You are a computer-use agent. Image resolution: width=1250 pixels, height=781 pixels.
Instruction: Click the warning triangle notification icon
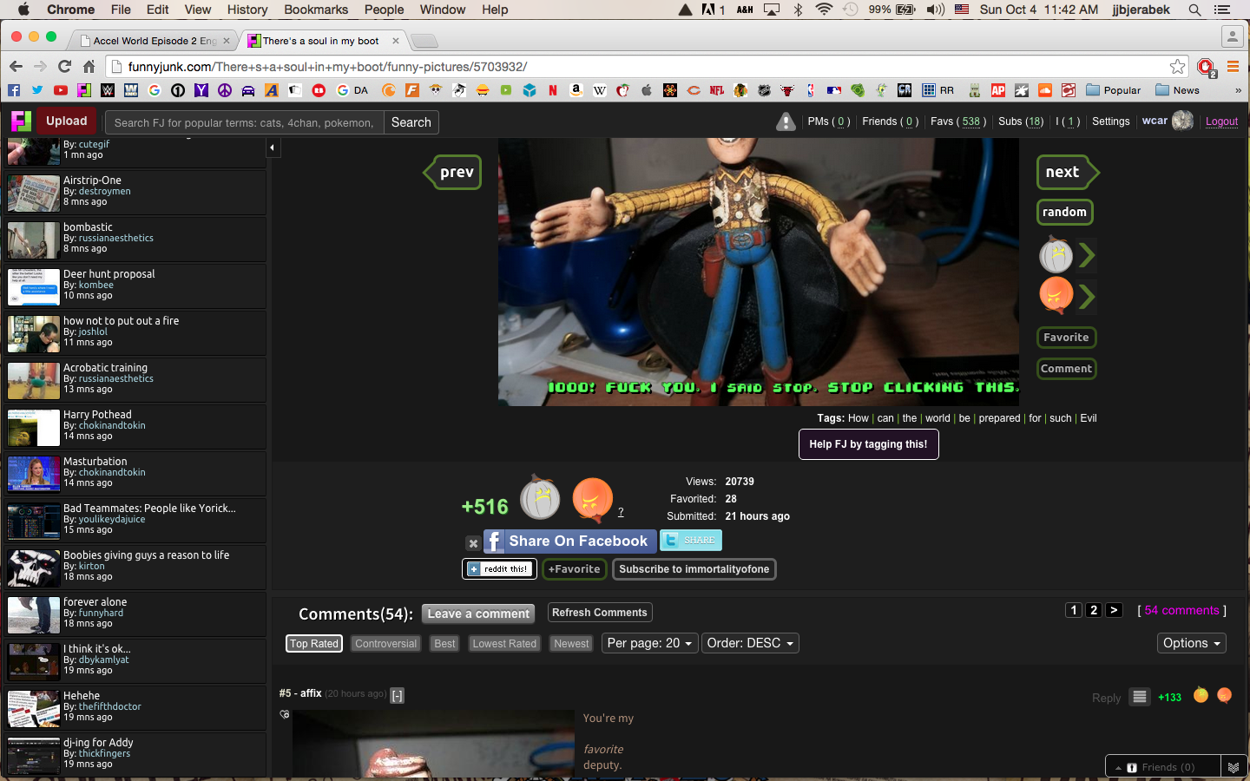786,122
